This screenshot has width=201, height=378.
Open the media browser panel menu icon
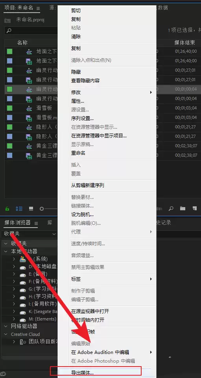(x=36, y=223)
